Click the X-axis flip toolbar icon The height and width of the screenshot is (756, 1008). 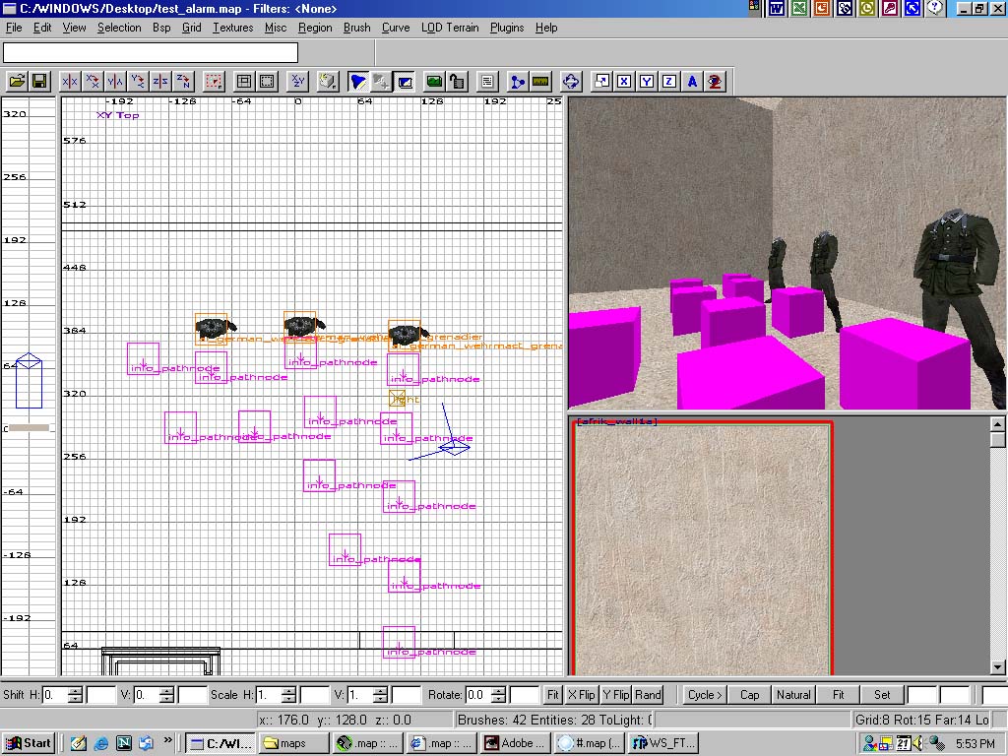[x=70, y=82]
